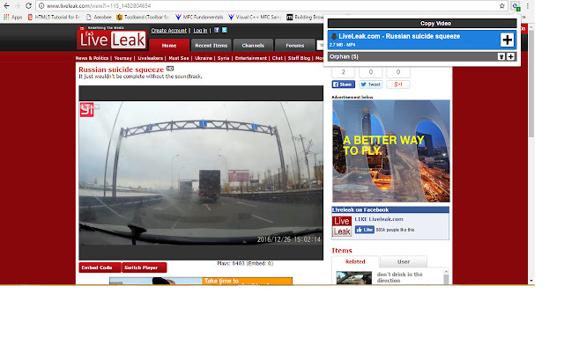Open the Liveleakers category
This screenshot has width=564, height=352.
pyautogui.click(x=151, y=58)
